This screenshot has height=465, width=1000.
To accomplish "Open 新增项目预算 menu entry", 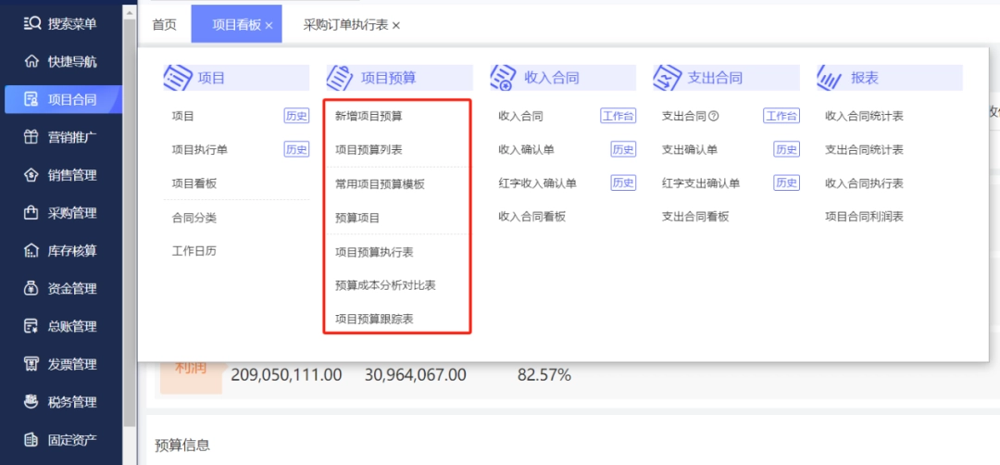I will [369, 116].
